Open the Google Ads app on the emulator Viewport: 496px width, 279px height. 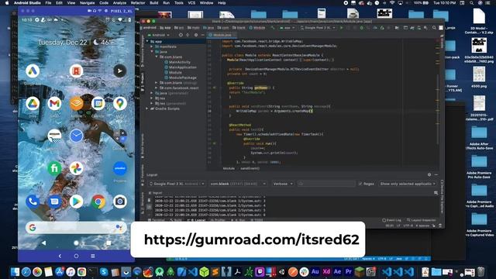[x=33, y=71]
